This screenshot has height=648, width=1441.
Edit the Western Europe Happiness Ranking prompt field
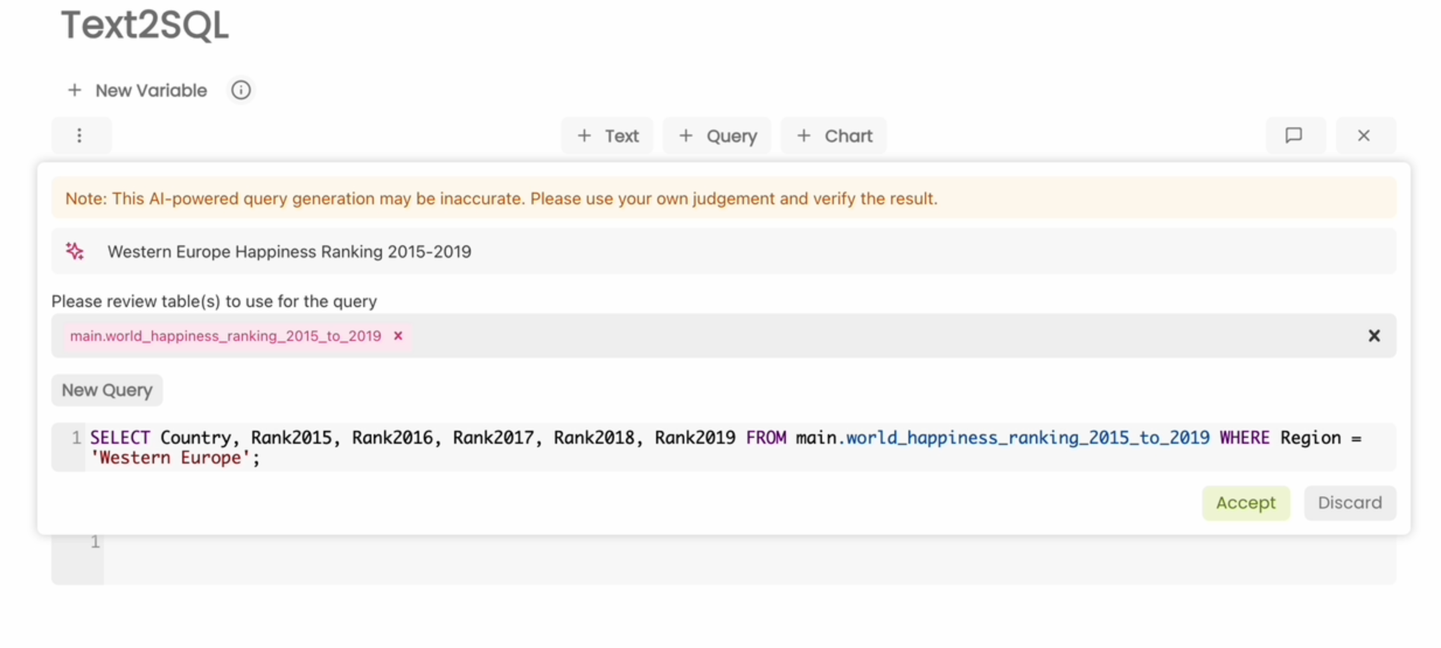[x=724, y=251]
